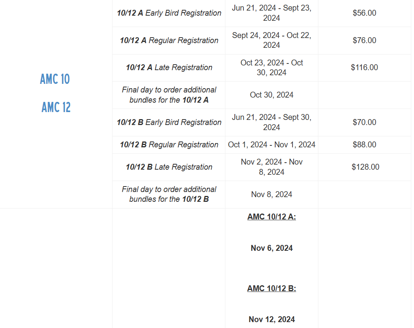Click the AMC 10/12 A: underlined heading
Screen dimensions: 414x328
271,217
